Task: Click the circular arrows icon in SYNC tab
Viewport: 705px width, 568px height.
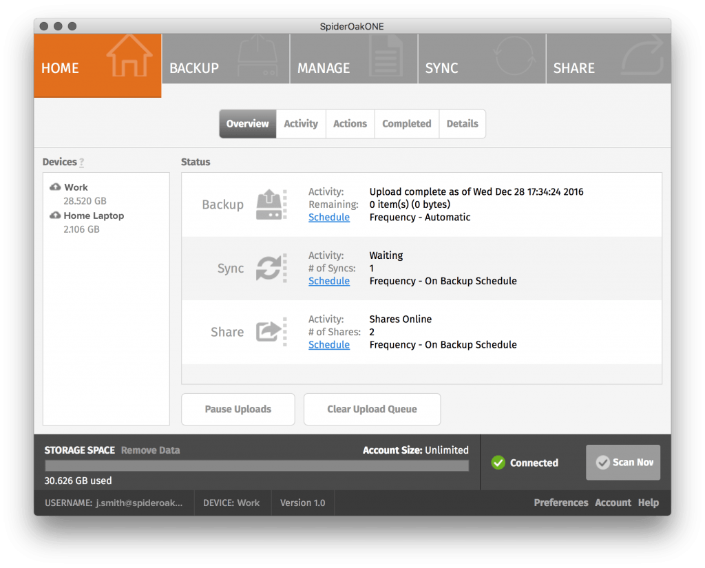Action: pyautogui.click(x=514, y=56)
